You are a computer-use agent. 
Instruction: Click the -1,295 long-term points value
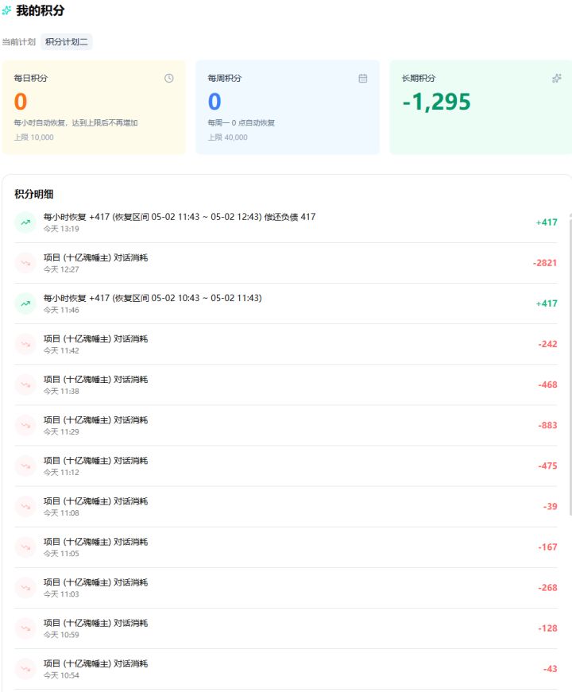coord(436,102)
